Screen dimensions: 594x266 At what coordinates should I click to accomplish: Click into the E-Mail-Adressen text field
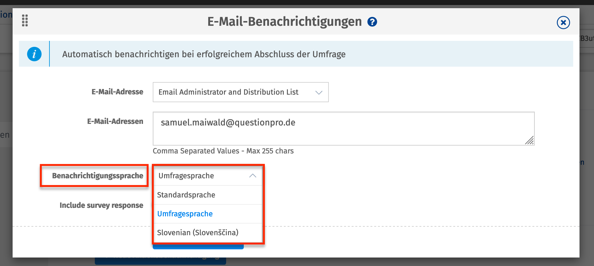click(343, 129)
